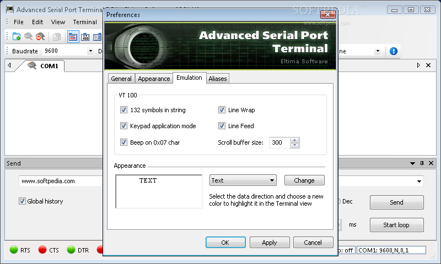Viewport: 441px width, 264px height.
Task: Click the www.softpedia.com send input field
Action: point(61,182)
